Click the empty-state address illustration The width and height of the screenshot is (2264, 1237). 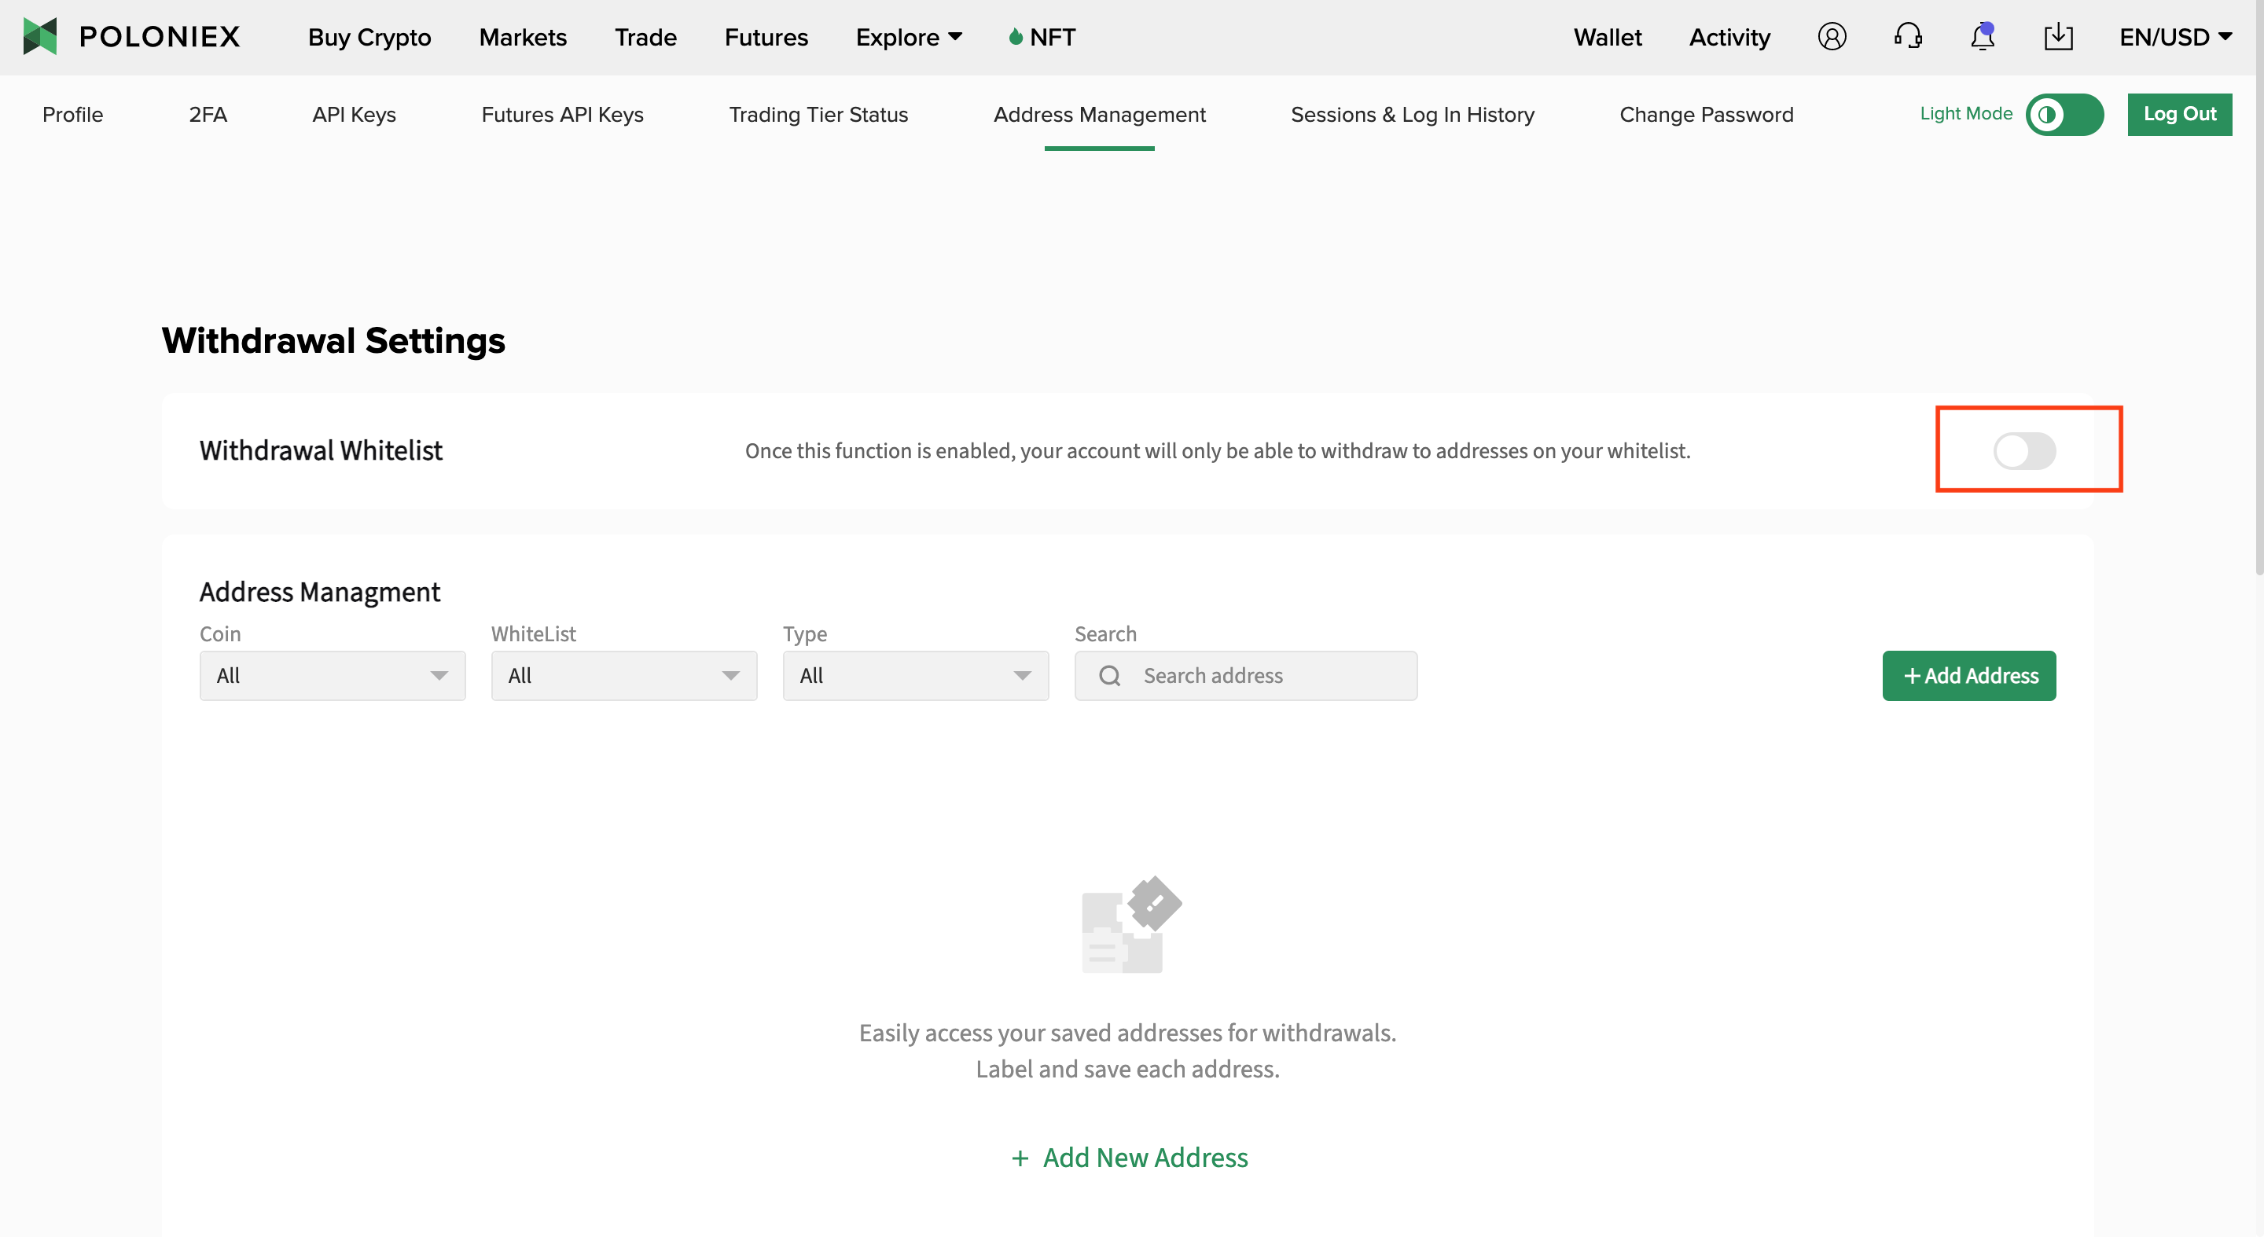[x=1130, y=924]
